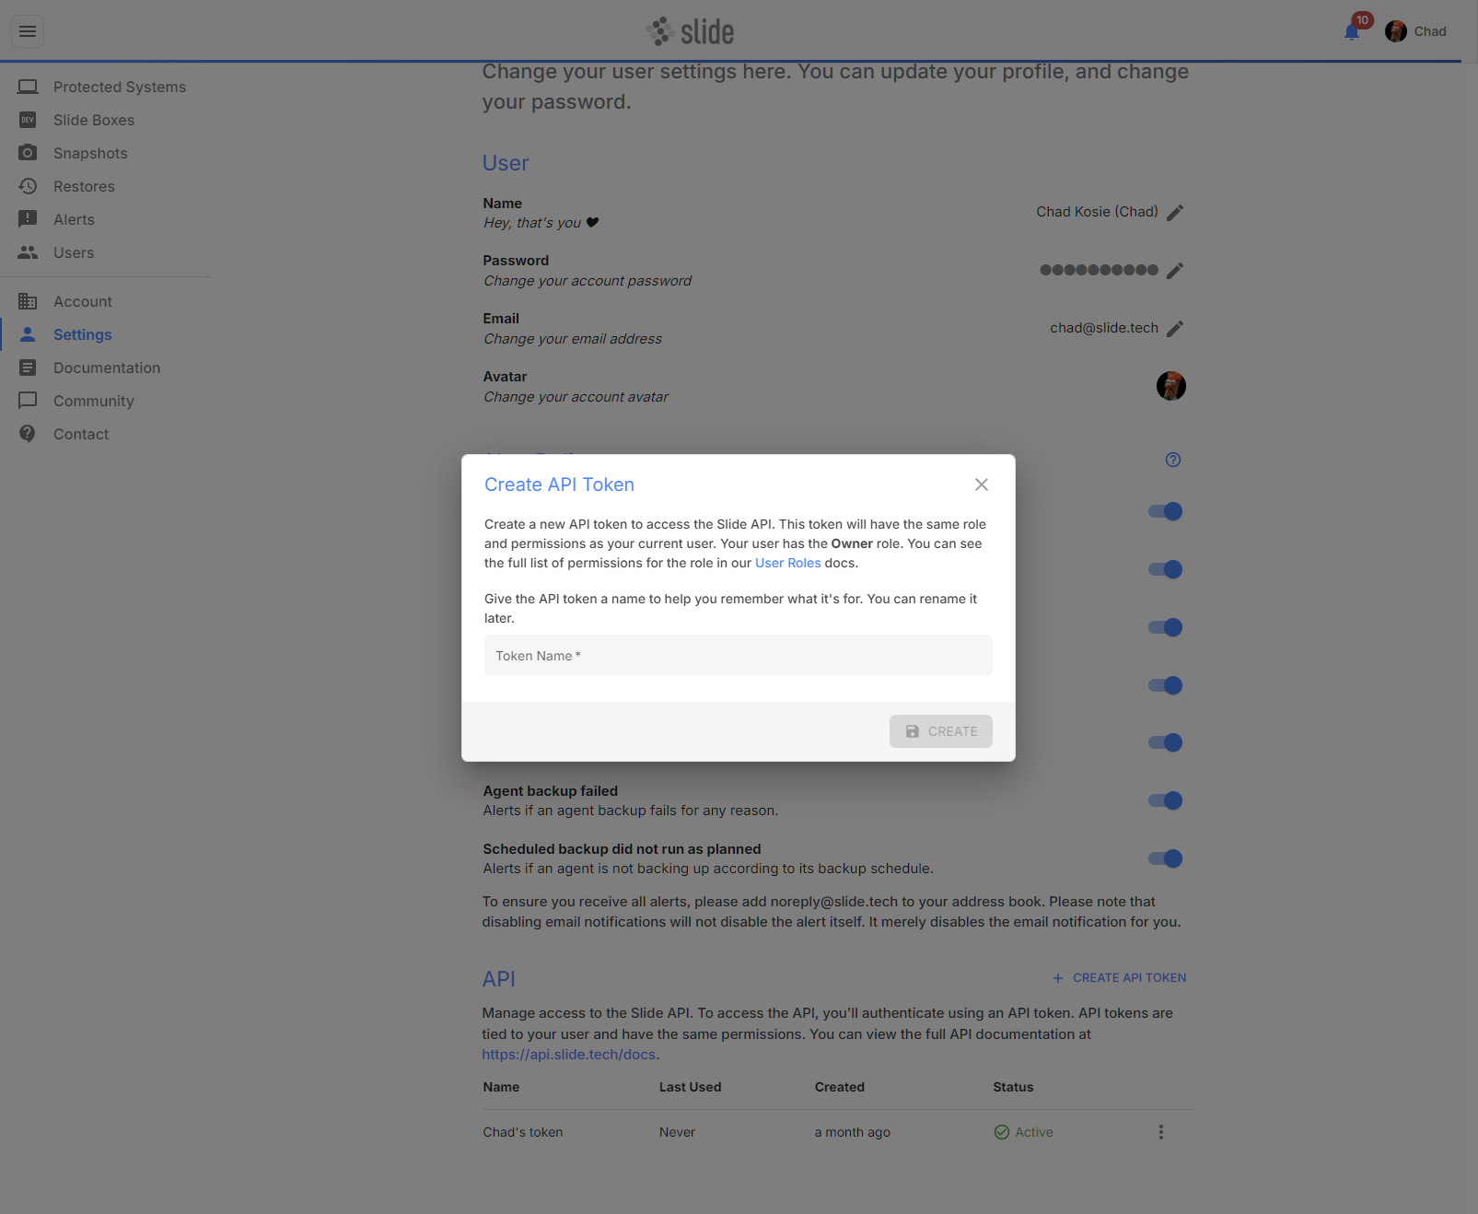Open the api.slide.tech/docs link

click(569, 1055)
